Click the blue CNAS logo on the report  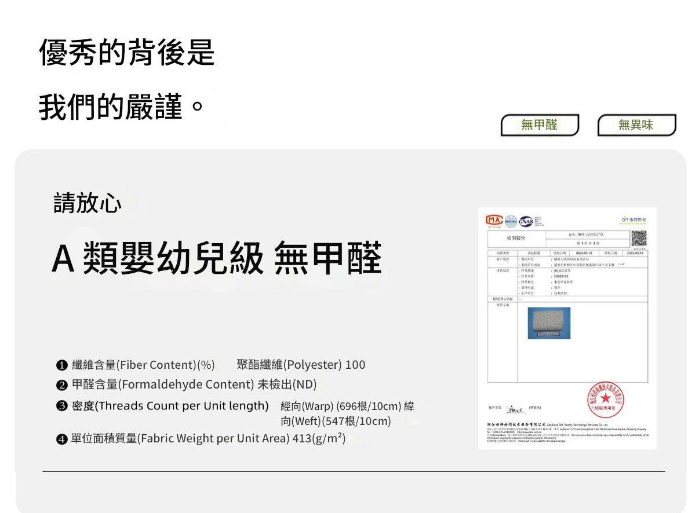click(x=526, y=221)
